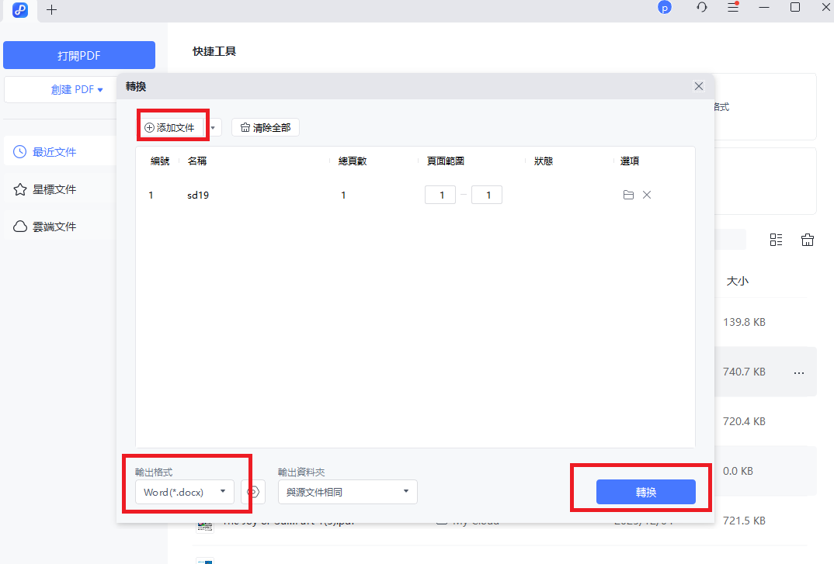Open the notification menu icon with red dot
The image size is (834, 564).
(733, 7)
